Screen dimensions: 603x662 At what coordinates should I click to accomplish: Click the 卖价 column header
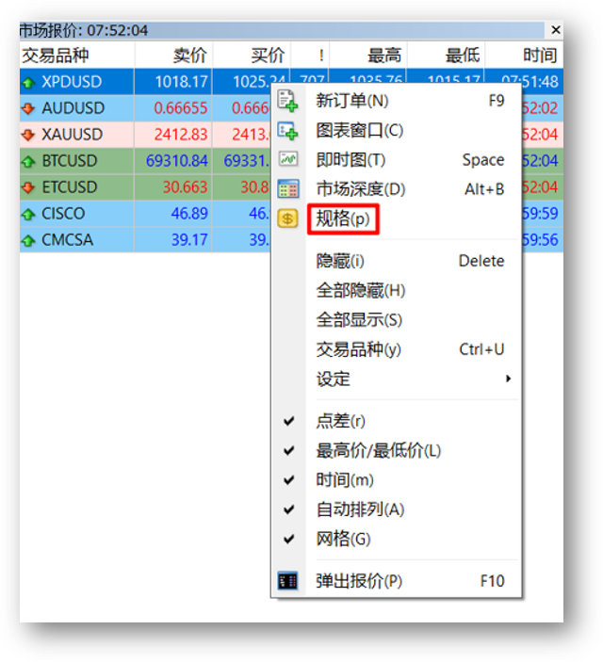[173, 56]
